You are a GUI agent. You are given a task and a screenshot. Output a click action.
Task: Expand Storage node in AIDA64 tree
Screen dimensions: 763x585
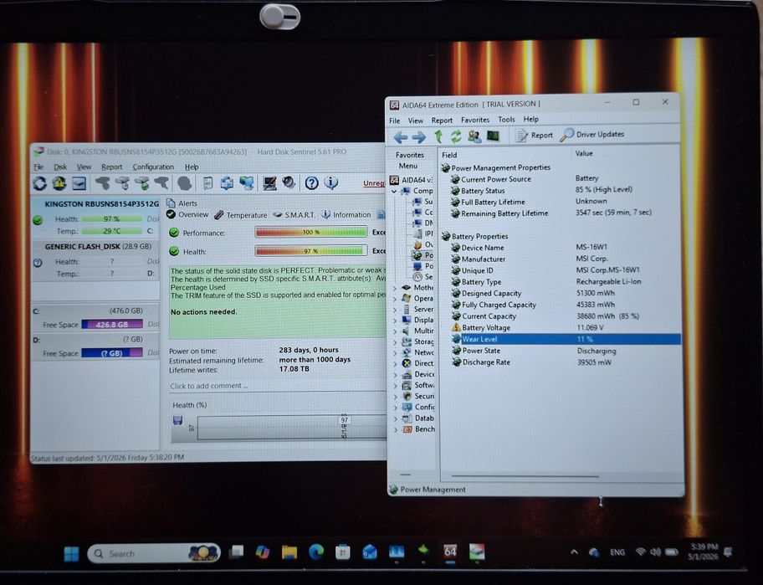(x=395, y=341)
